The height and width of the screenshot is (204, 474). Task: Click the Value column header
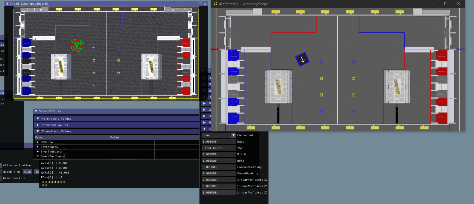[x=114, y=137]
